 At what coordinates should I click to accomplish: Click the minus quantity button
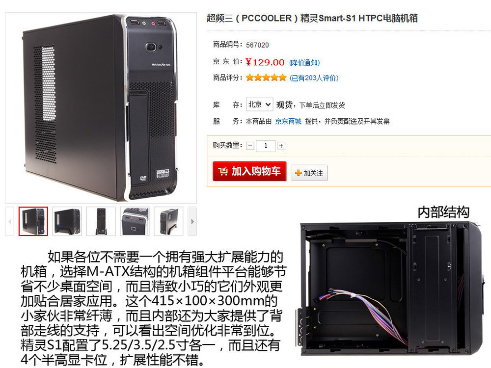(x=250, y=146)
